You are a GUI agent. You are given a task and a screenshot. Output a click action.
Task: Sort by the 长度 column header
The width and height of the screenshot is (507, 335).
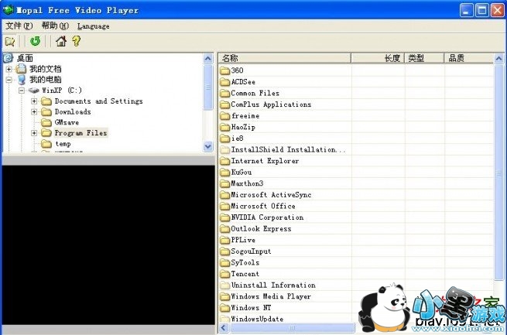(378, 58)
